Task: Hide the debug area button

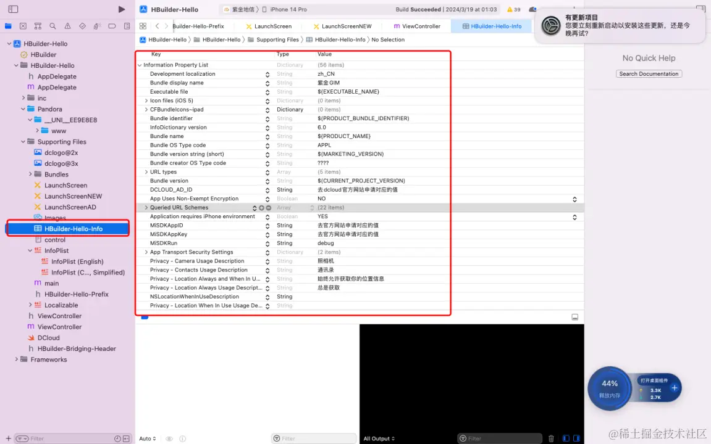Action: click(574, 317)
